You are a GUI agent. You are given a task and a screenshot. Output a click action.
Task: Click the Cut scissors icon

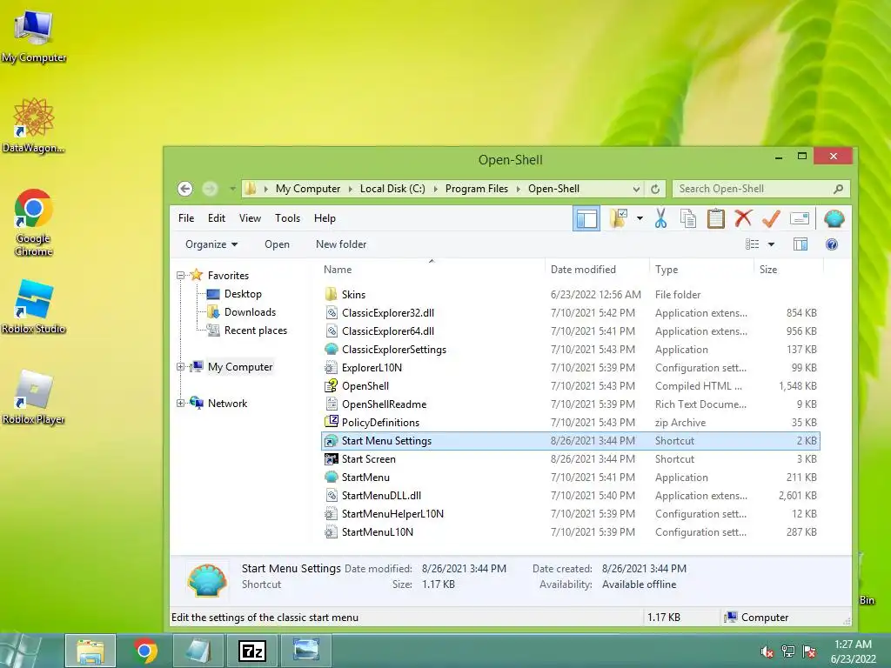pos(660,218)
